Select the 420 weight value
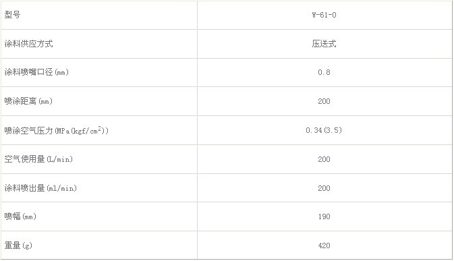This screenshot has height=261, width=454. click(324, 245)
